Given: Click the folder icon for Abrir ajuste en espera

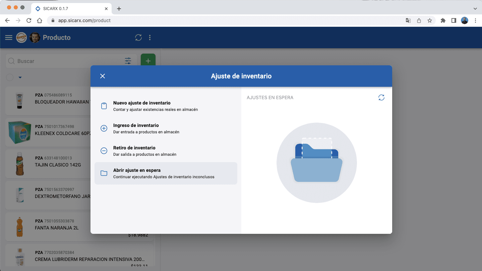Looking at the screenshot, I should point(104,173).
